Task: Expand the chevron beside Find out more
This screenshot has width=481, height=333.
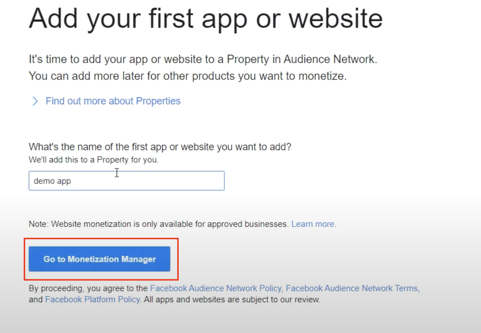Action: pyautogui.click(x=35, y=101)
